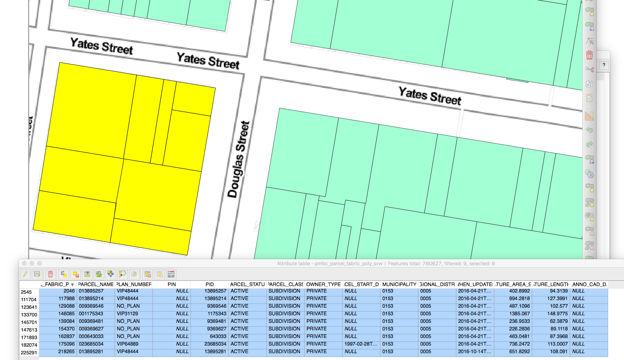Click the question mark help button
This screenshot has height=360, width=624.
(x=604, y=65)
